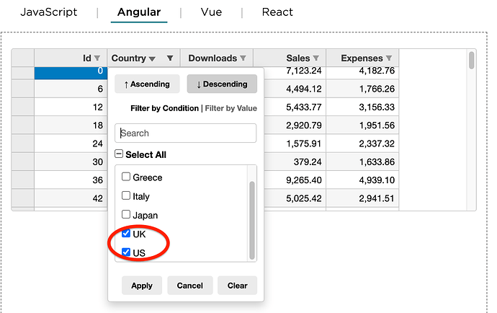Uncheck the UK checkbox

[x=126, y=234]
